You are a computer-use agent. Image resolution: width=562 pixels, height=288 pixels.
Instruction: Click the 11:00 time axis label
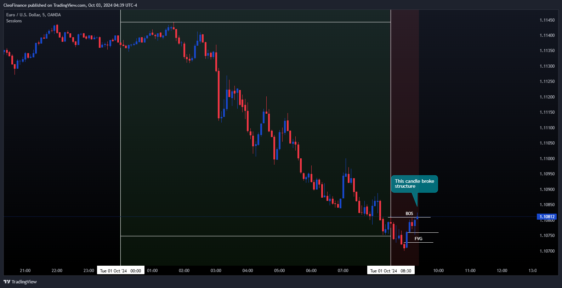click(x=470, y=271)
